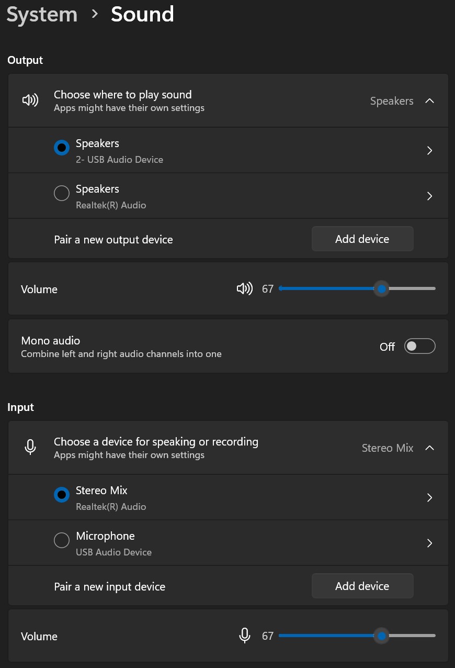Screen dimensions: 455x668
Task: Click the Sound breadcrumb title
Action: coord(142,14)
